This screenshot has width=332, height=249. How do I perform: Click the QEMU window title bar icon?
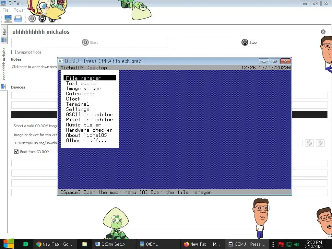click(61, 61)
